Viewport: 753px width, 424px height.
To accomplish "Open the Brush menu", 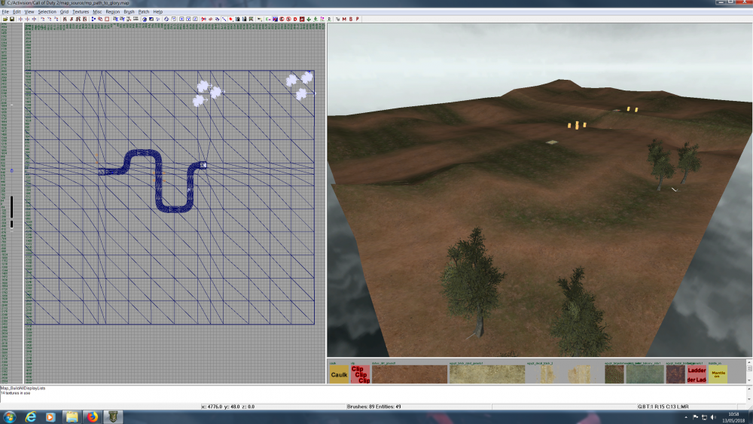I will pyautogui.click(x=129, y=12).
